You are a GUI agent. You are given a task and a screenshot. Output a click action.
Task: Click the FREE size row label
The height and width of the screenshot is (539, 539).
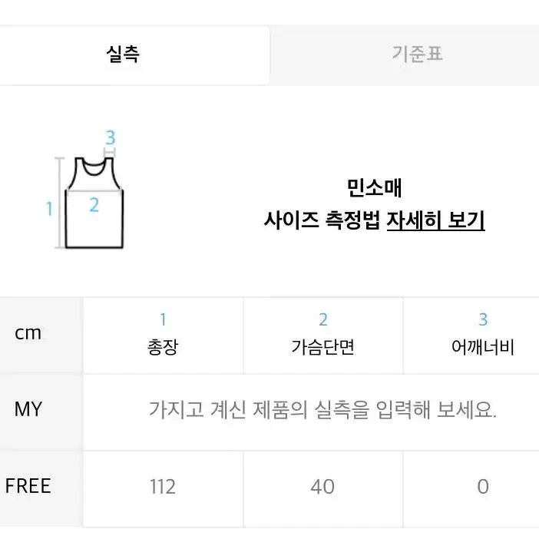[28, 486]
